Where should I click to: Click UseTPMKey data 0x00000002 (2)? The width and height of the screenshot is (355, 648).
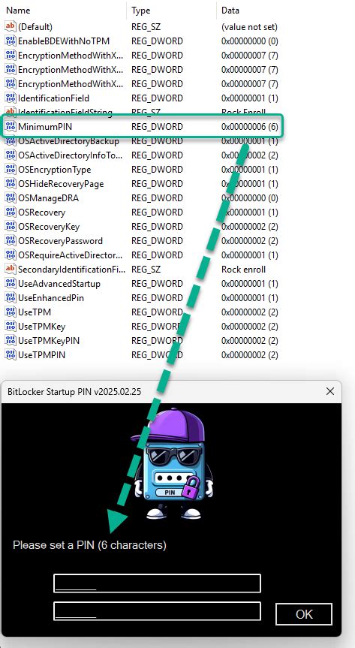[x=250, y=326]
